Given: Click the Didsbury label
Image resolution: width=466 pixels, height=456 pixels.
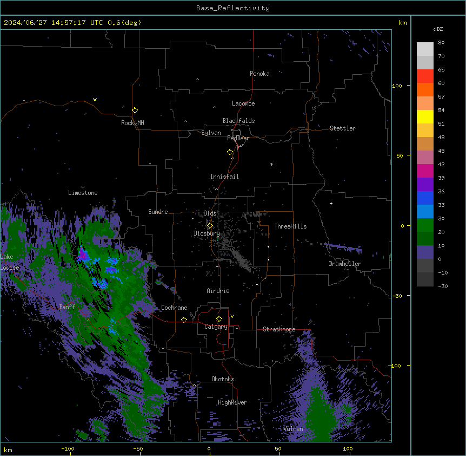Looking at the screenshot, I should (x=207, y=233).
